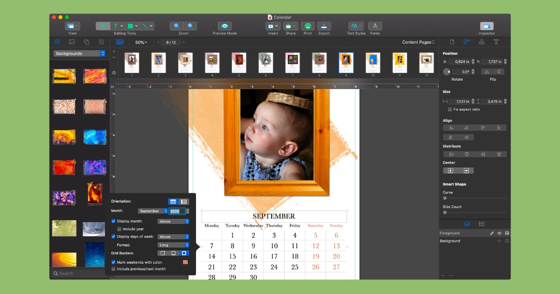Image resolution: width=560 pixels, height=294 pixels.
Task: Hide the Foreground layer eye icon
Action: pos(499,233)
